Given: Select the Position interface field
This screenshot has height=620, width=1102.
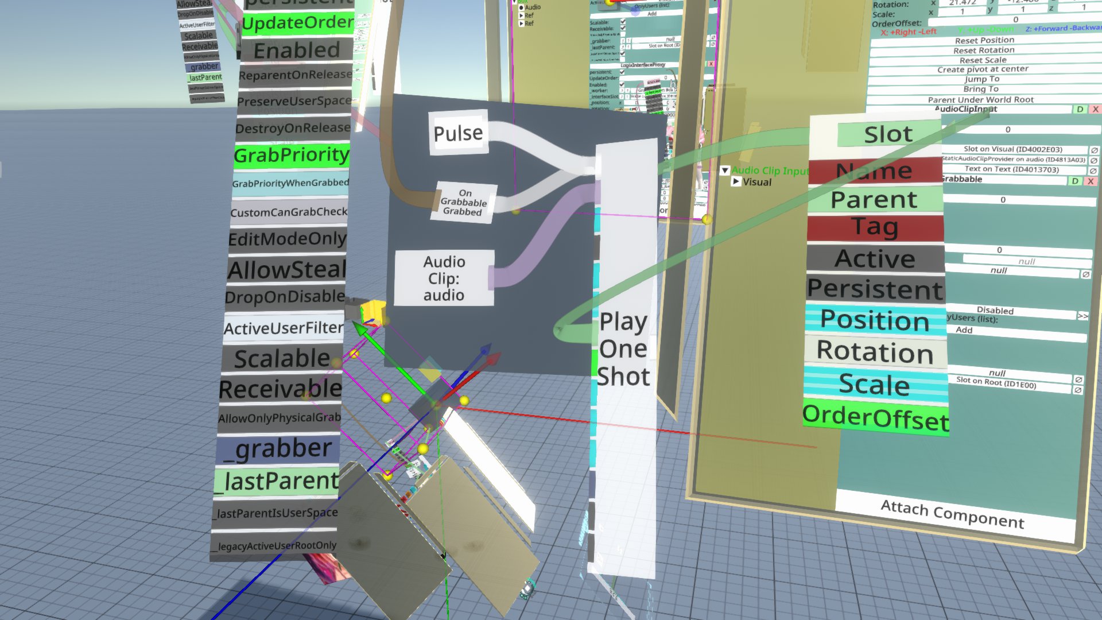Looking at the screenshot, I should click(875, 320).
